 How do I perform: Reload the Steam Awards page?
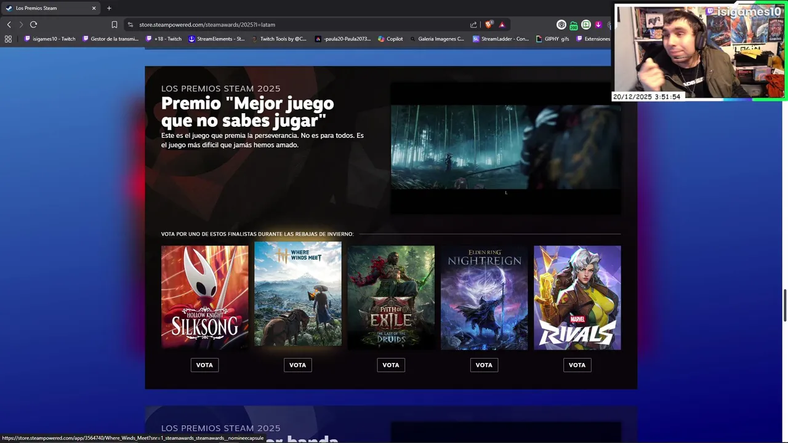click(x=33, y=25)
